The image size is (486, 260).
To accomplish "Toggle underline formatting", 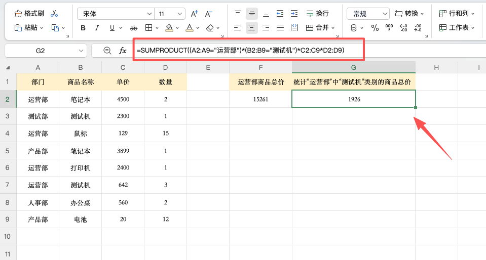I will [x=112, y=28].
